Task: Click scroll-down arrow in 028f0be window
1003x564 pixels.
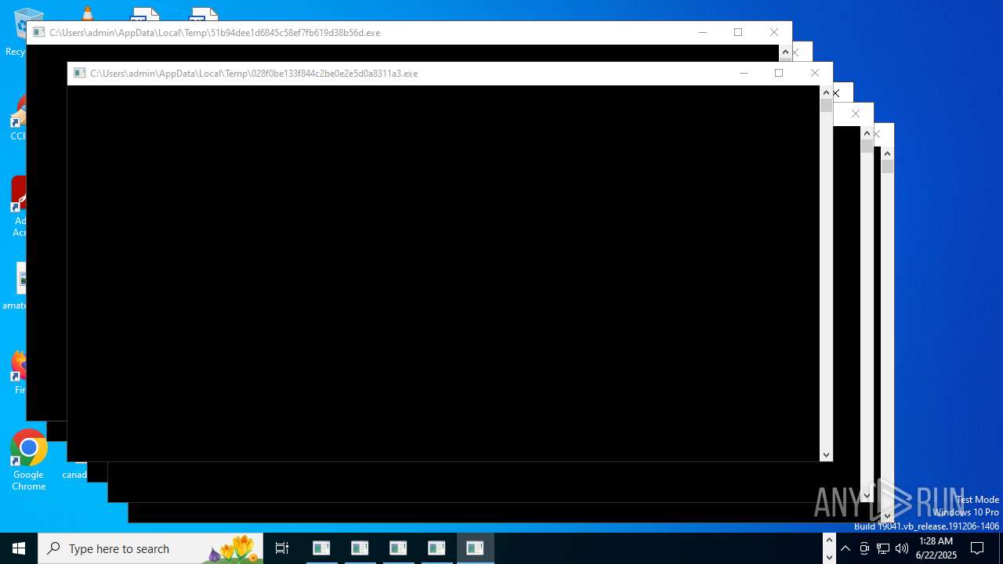Action: pos(826,455)
